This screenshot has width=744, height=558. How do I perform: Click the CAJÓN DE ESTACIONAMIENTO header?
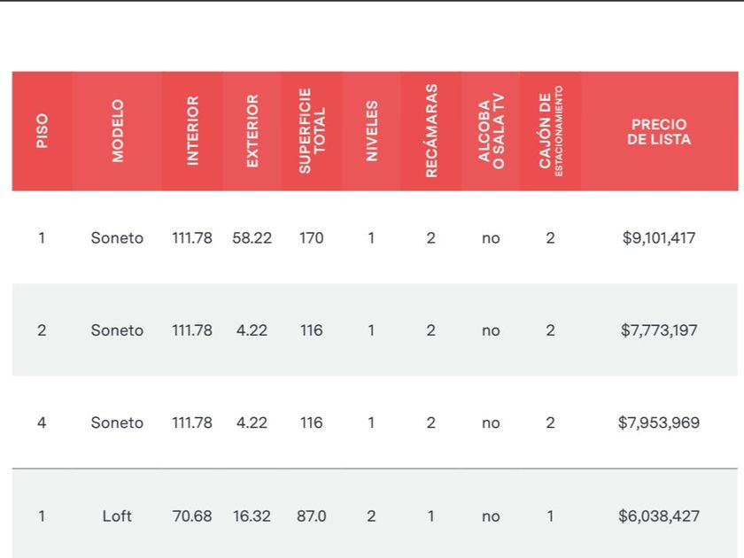(x=550, y=131)
